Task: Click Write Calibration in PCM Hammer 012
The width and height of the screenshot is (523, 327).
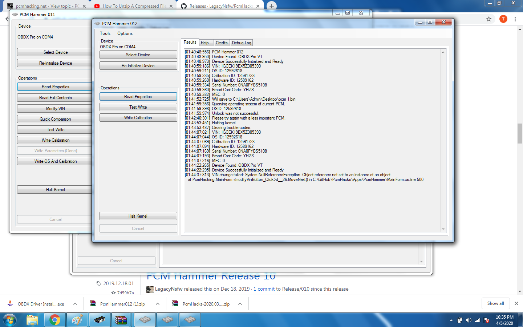Action: [138, 118]
